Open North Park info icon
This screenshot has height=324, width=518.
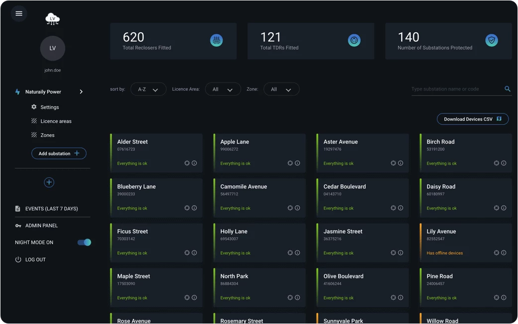tap(297, 298)
